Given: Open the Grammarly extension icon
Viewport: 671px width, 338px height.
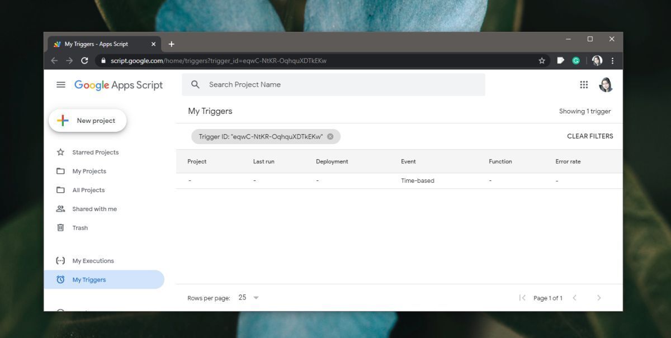Looking at the screenshot, I should coord(576,60).
